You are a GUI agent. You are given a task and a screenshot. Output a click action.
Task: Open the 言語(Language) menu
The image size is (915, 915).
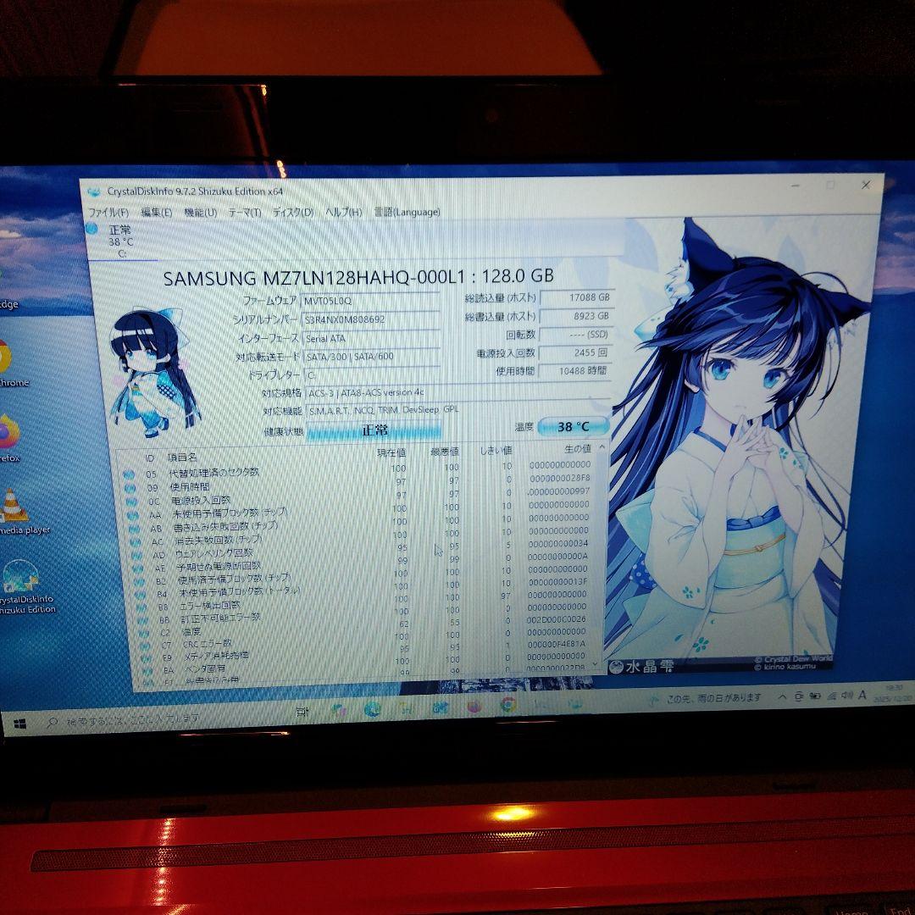pos(409,213)
